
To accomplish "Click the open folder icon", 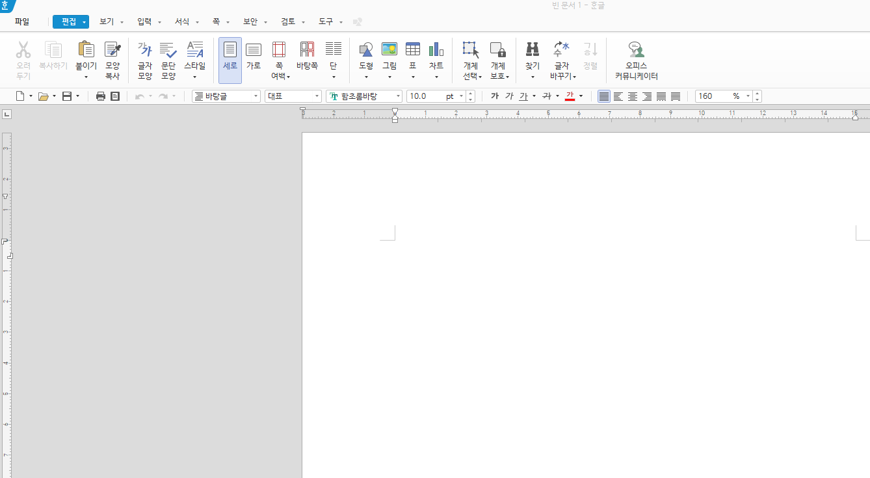I will [x=43, y=96].
